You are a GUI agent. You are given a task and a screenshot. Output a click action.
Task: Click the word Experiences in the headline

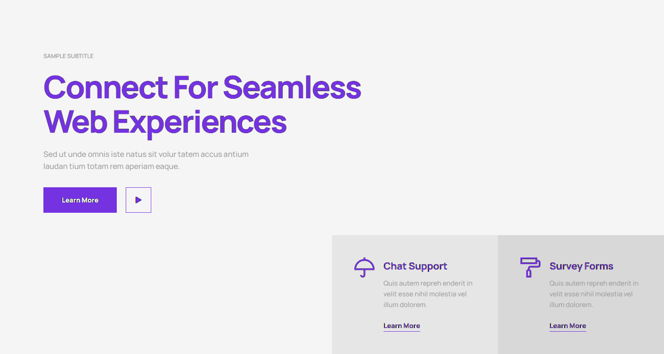(200, 122)
